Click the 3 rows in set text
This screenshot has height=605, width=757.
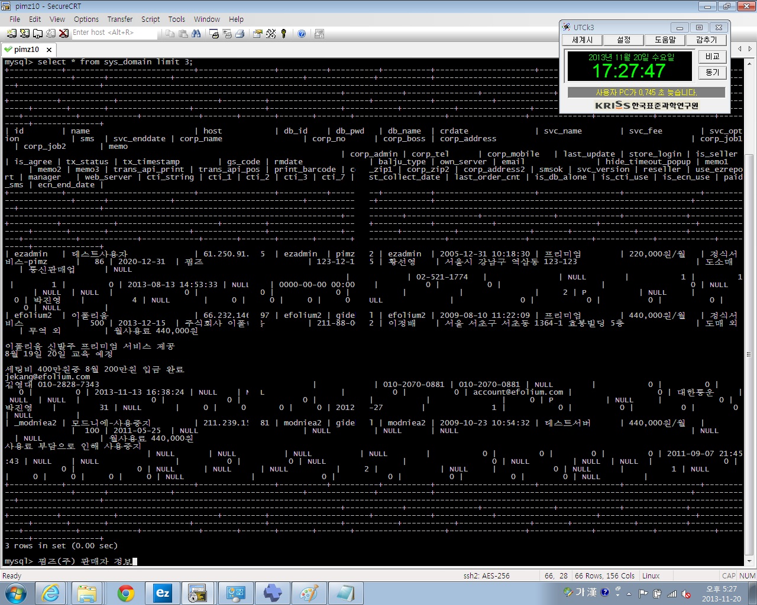61,546
